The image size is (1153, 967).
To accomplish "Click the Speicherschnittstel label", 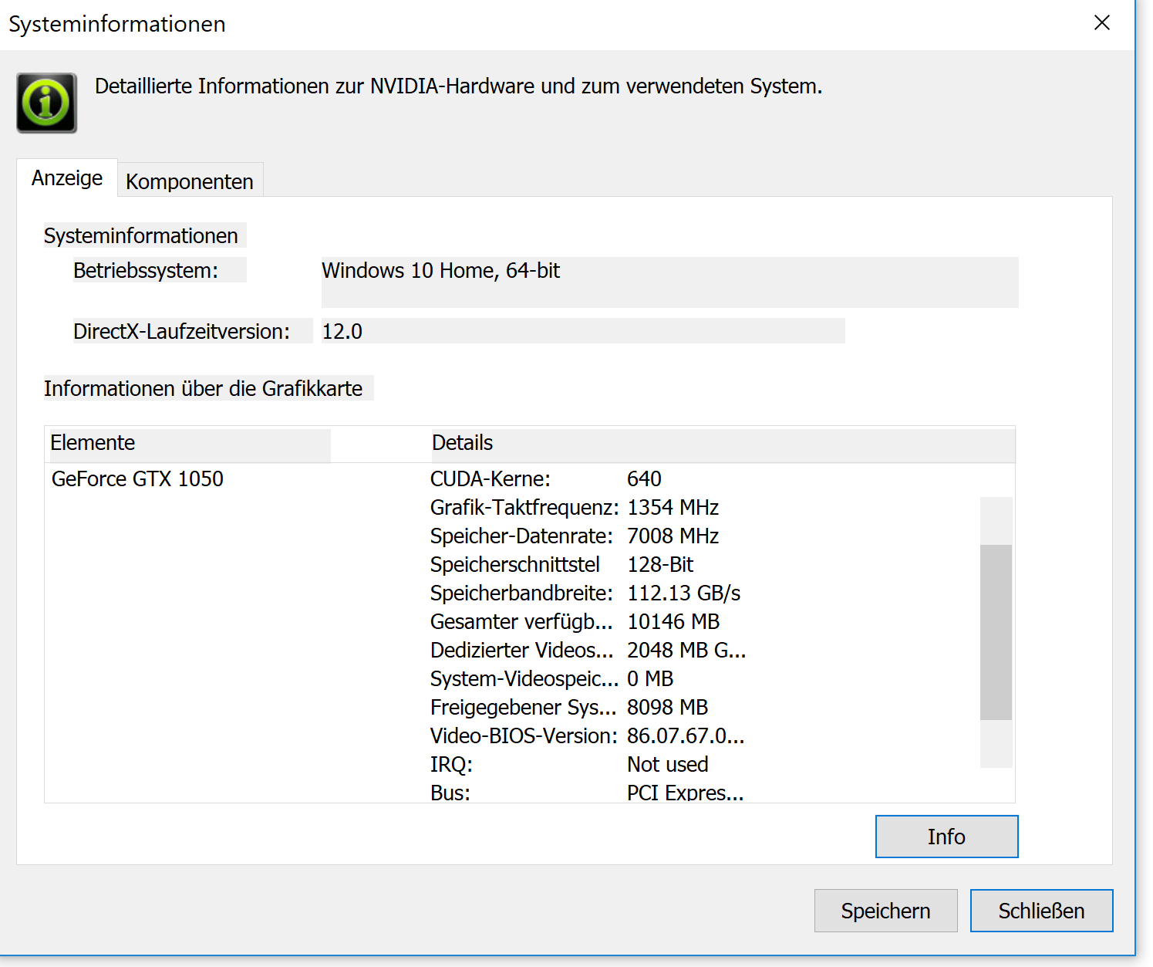I will [515, 565].
